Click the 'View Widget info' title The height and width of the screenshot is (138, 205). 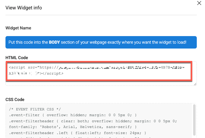pyautogui.click(x=24, y=8)
